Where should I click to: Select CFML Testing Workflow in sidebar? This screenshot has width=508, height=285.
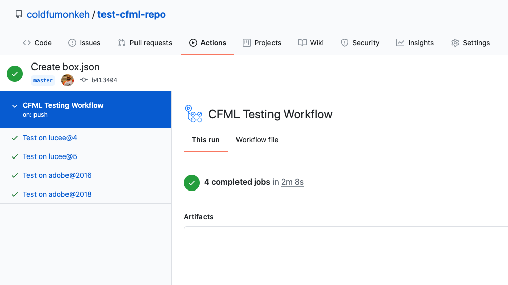pos(86,109)
